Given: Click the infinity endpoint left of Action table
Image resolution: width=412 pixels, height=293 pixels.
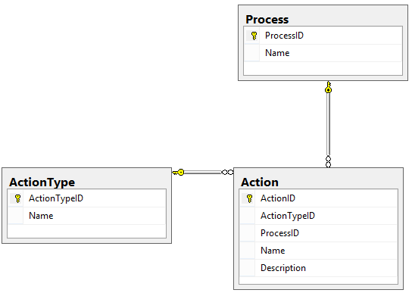Looking at the screenshot, I should click(227, 173).
